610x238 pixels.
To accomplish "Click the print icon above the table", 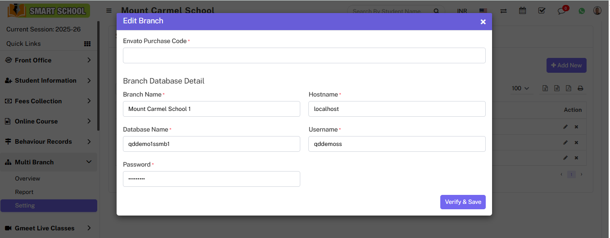I will click(580, 88).
